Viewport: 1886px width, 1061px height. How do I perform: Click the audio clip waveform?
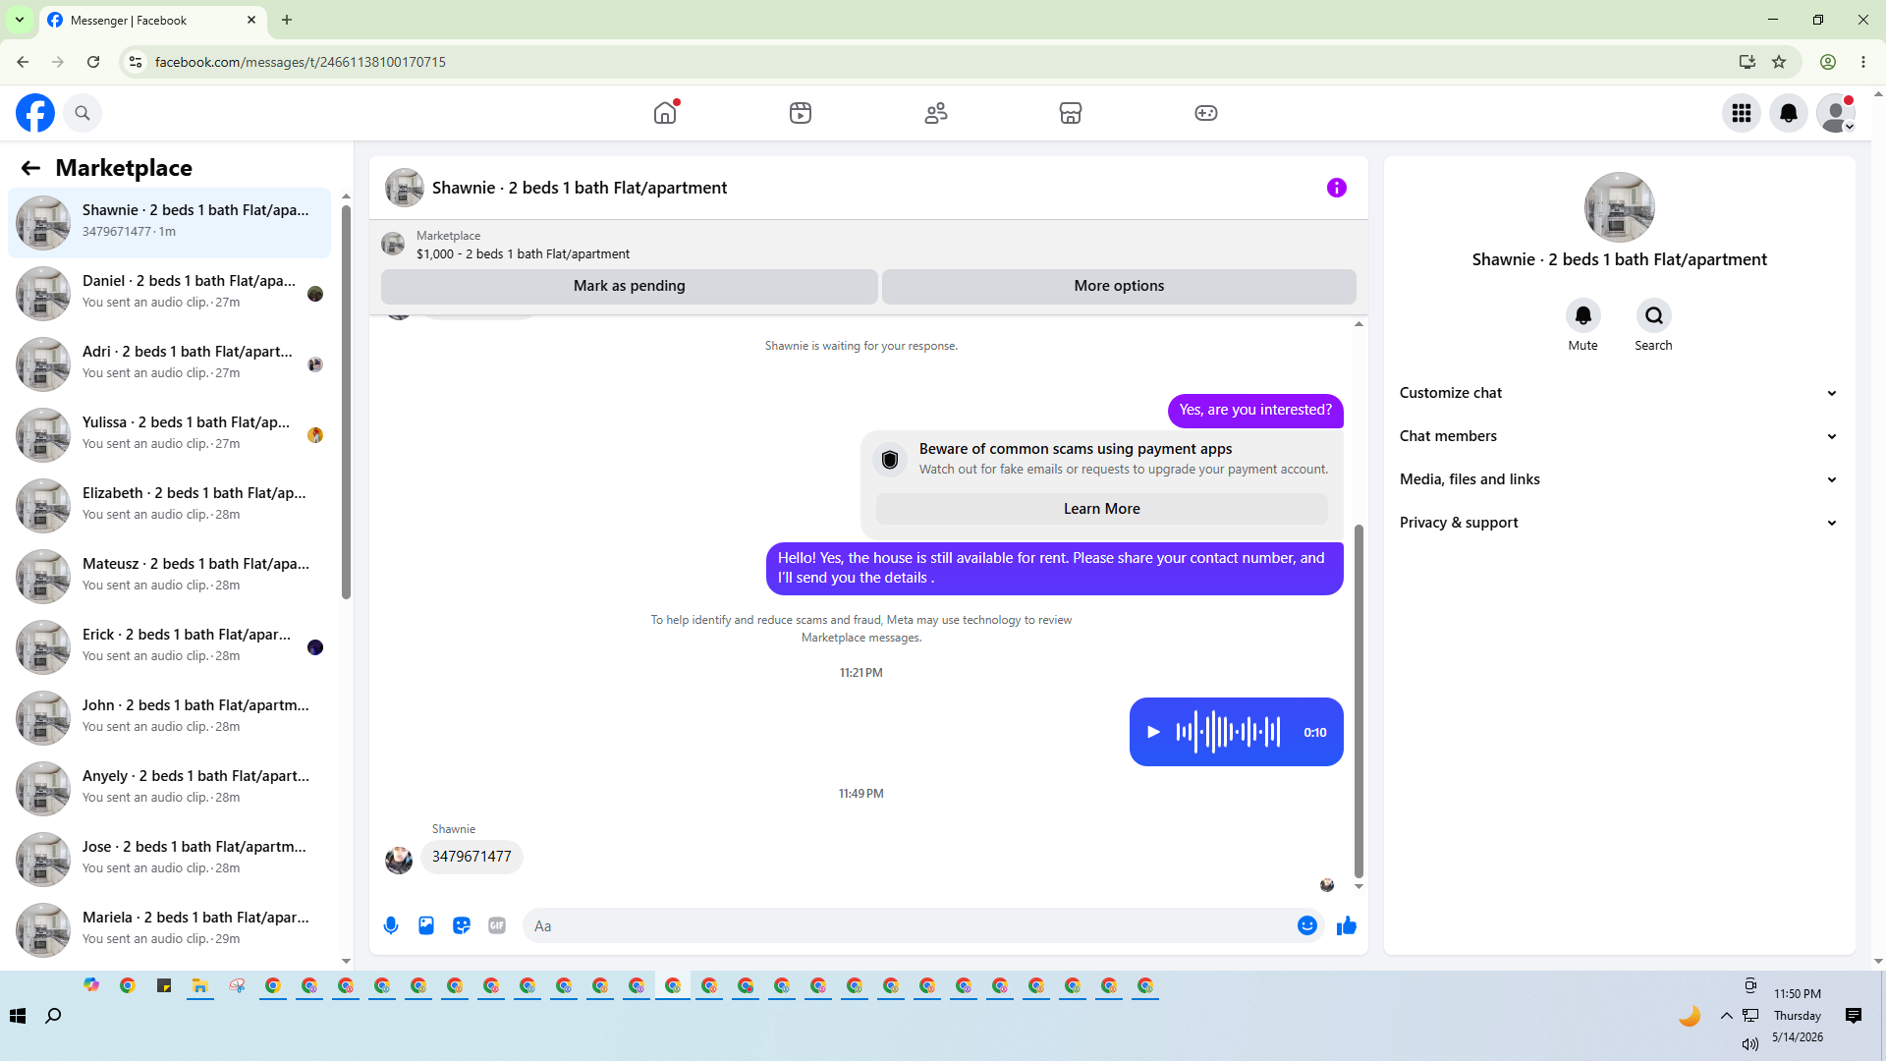point(1228,732)
